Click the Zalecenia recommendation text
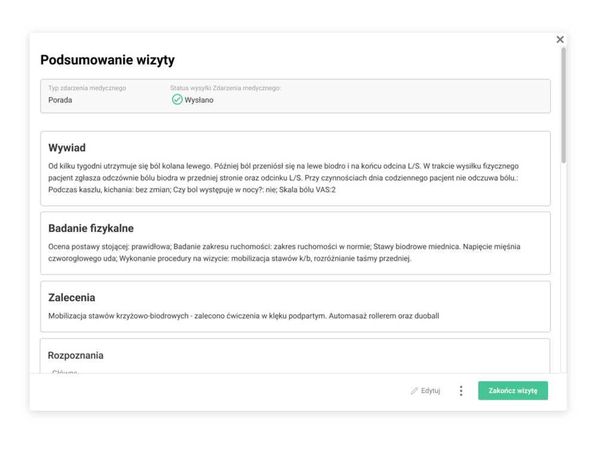 pyautogui.click(x=244, y=316)
